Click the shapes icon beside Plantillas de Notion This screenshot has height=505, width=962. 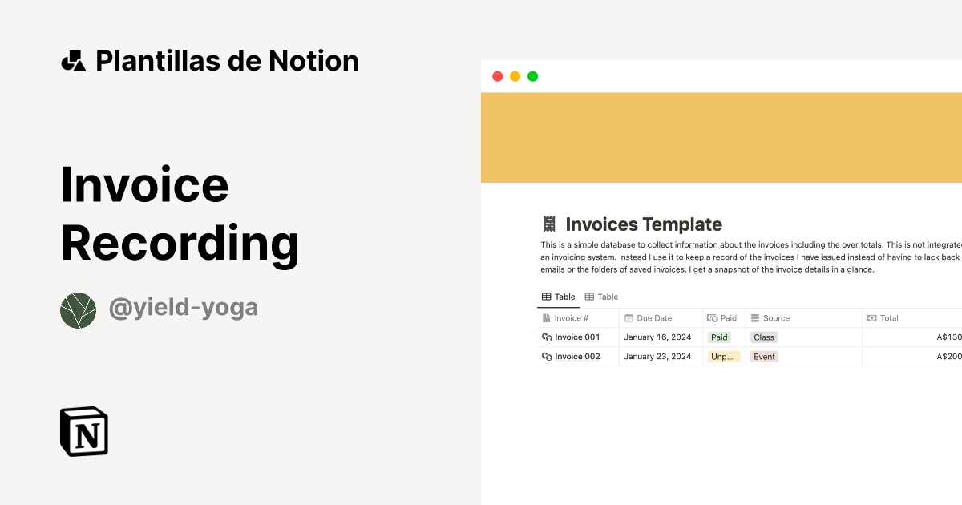click(74, 61)
